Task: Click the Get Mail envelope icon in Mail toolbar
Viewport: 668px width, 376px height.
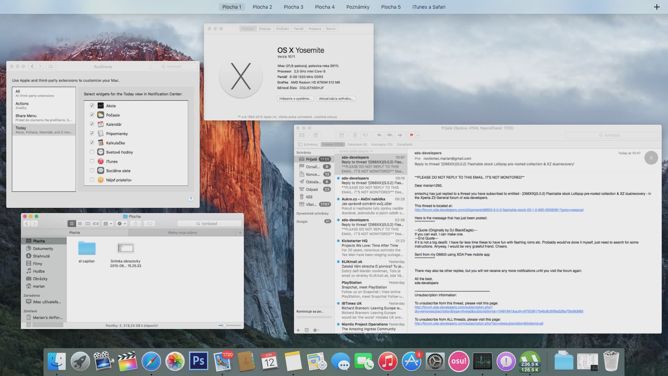Action: coord(302,135)
